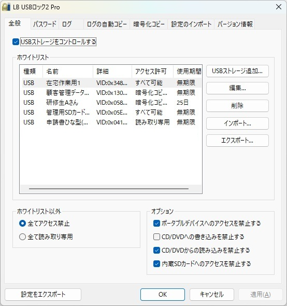Screen dimensions: 287x306
Task: Click the 設定をエクスポート button
Action: point(43,295)
